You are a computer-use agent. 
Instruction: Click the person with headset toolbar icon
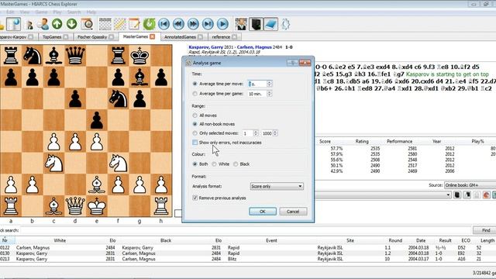point(43,24)
